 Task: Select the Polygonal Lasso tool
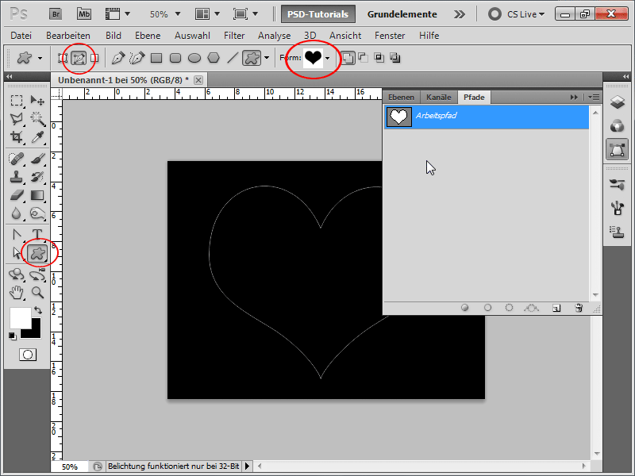pos(17,118)
